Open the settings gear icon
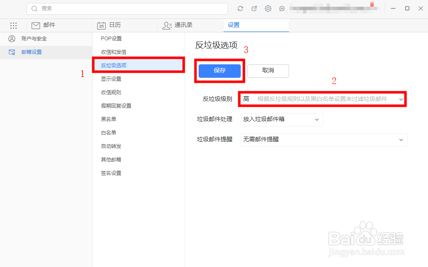Image resolution: width=428 pixels, height=267 pixels. pos(268,8)
